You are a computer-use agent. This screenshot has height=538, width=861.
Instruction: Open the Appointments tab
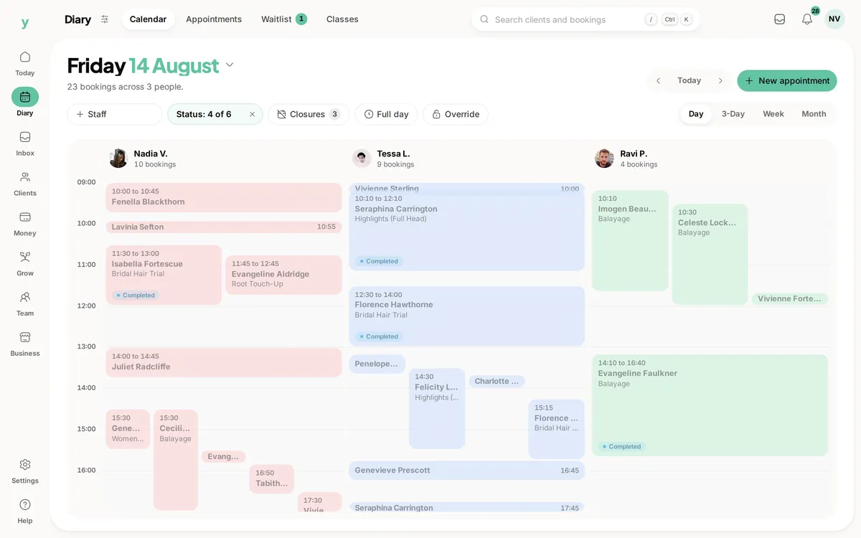click(x=214, y=19)
